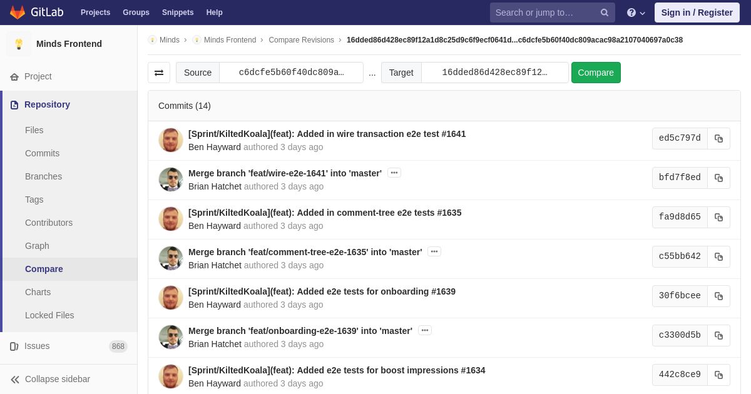Swap source and target revisions
This screenshot has height=394, width=751.
(x=159, y=73)
